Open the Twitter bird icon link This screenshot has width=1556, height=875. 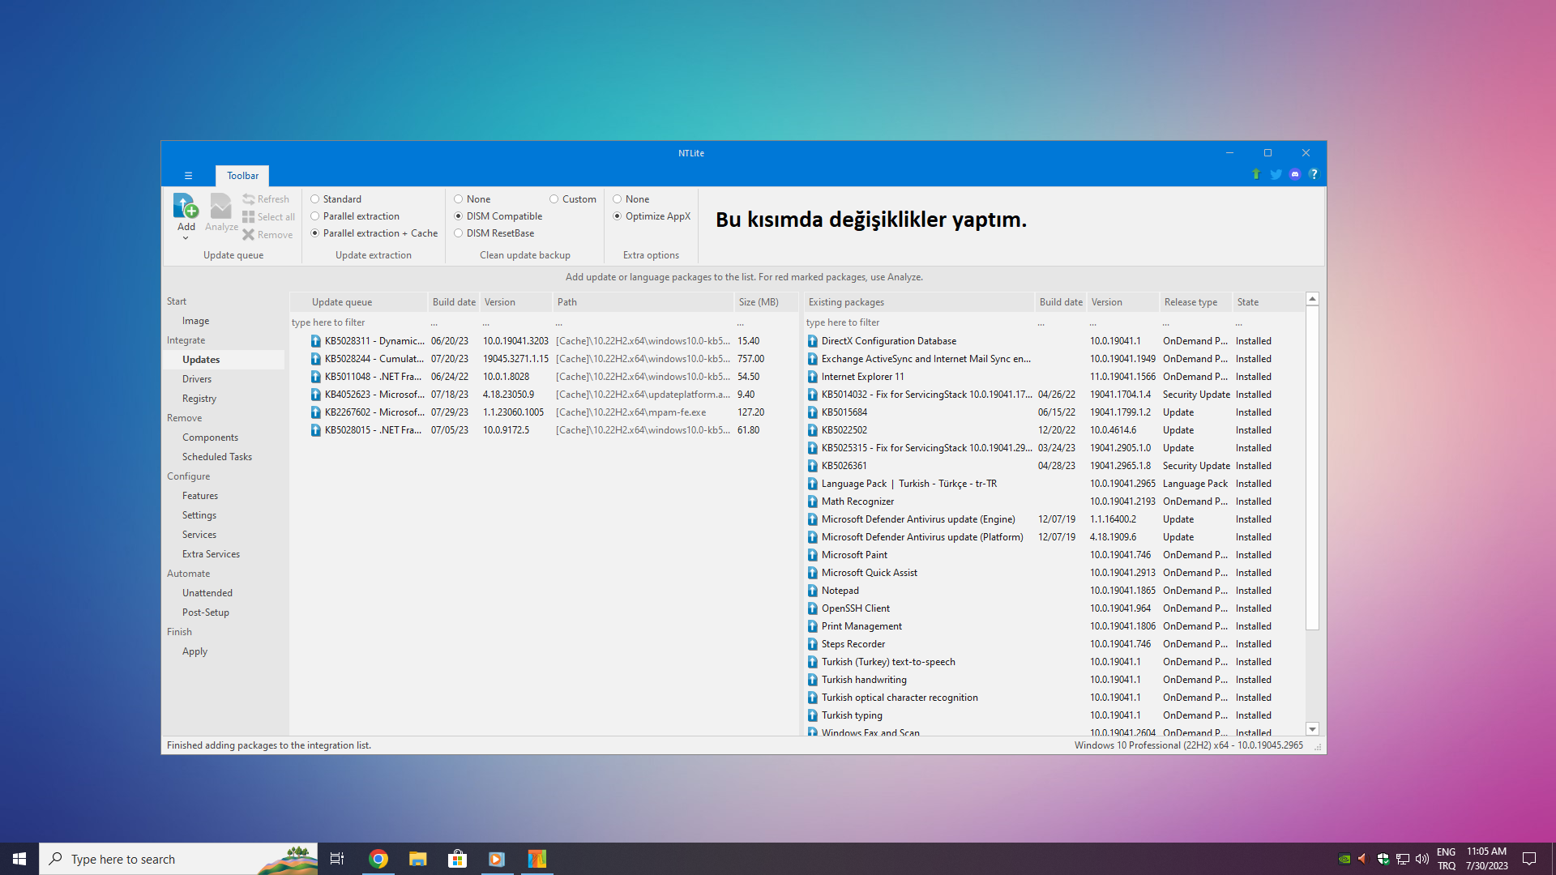1276,174
